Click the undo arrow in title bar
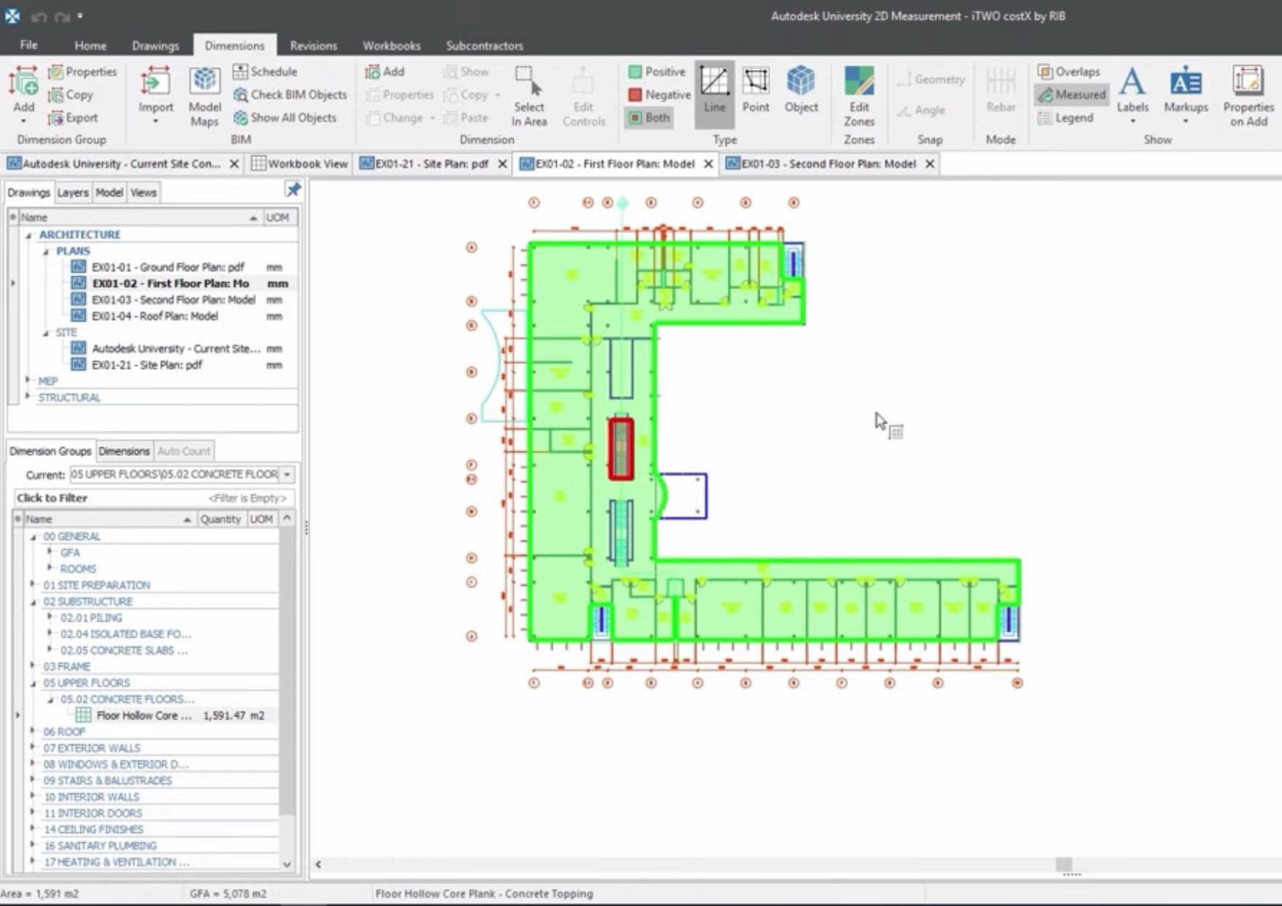 tap(39, 16)
